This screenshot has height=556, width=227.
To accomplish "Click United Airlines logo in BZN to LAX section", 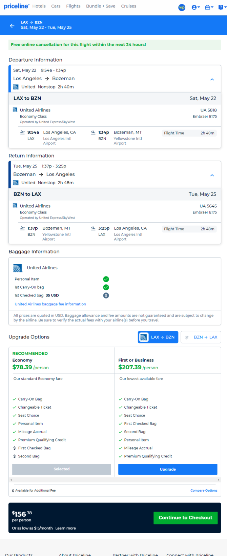I will [15, 206].
